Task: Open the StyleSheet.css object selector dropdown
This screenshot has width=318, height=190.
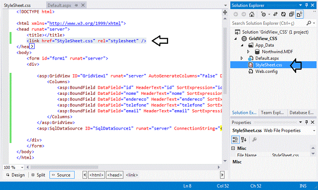Action: click(314, 130)
